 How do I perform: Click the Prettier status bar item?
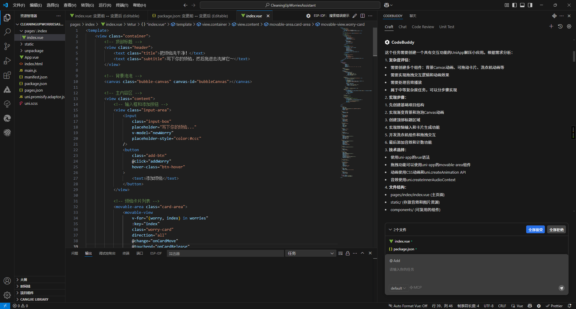pos(554,306)
